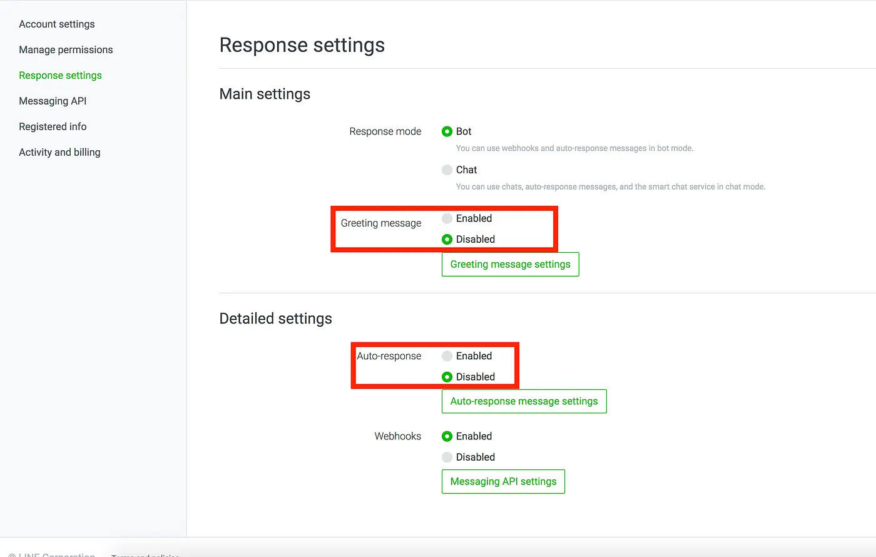Click the chat mode smart chat description

[611, 187]
